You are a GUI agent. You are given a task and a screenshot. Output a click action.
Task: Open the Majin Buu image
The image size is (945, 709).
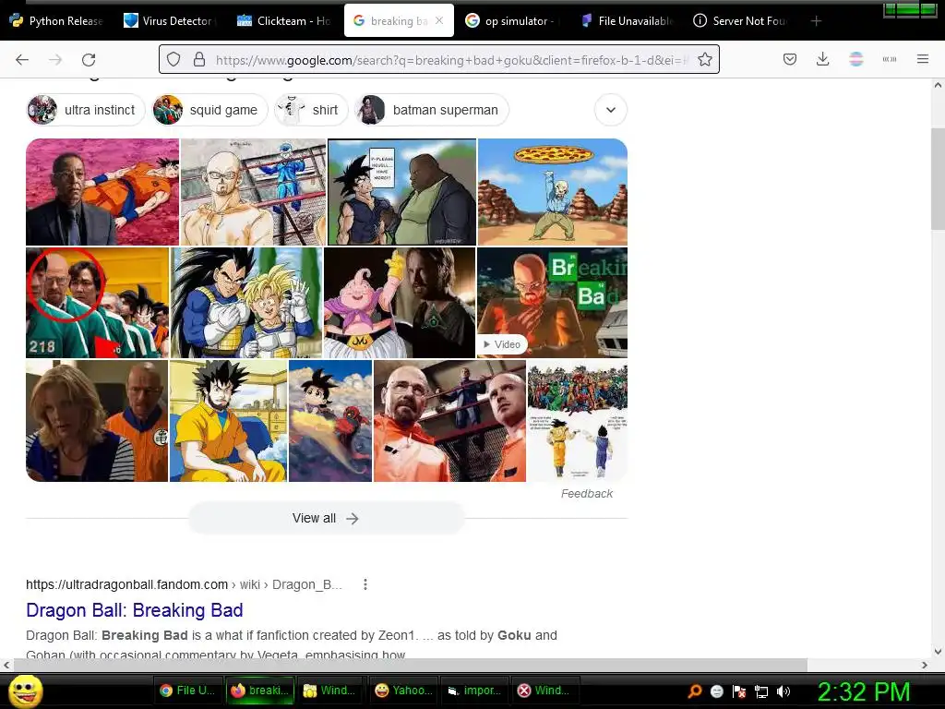click(400, 303)
